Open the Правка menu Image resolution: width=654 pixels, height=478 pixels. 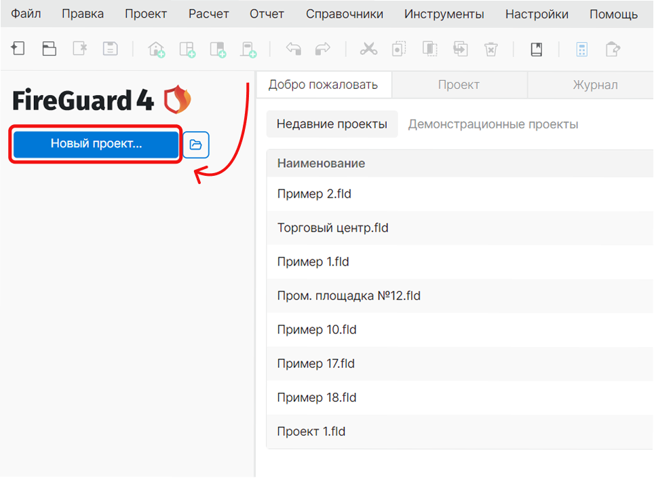(83, 14)
